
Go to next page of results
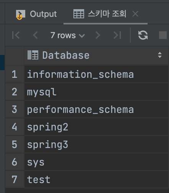[98, 35]
